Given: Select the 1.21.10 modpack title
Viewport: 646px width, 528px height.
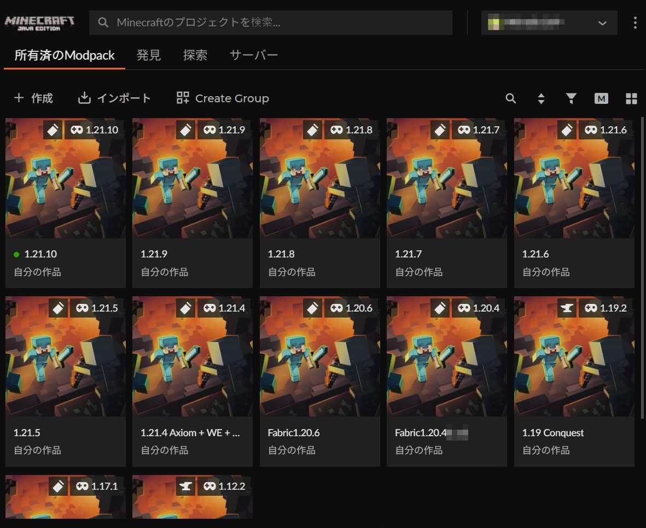Looking at the screenshot, I should point(40,254).
